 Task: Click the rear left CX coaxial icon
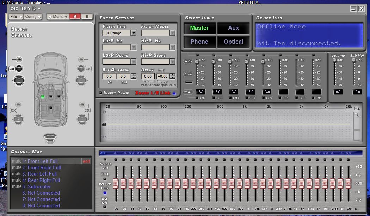pos(13,110)
